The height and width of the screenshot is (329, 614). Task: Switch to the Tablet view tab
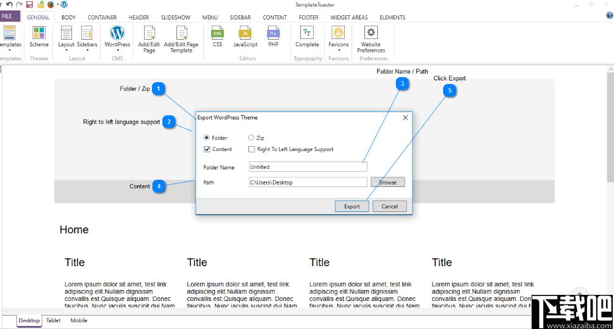(53, 320)
